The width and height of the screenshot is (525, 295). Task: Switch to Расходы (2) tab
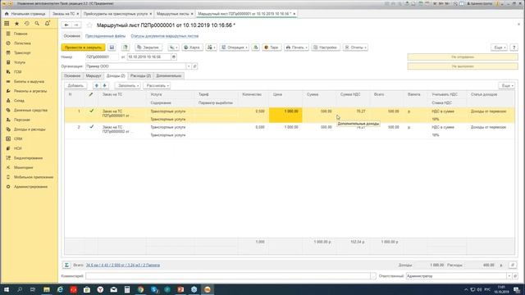coord(140,76)
